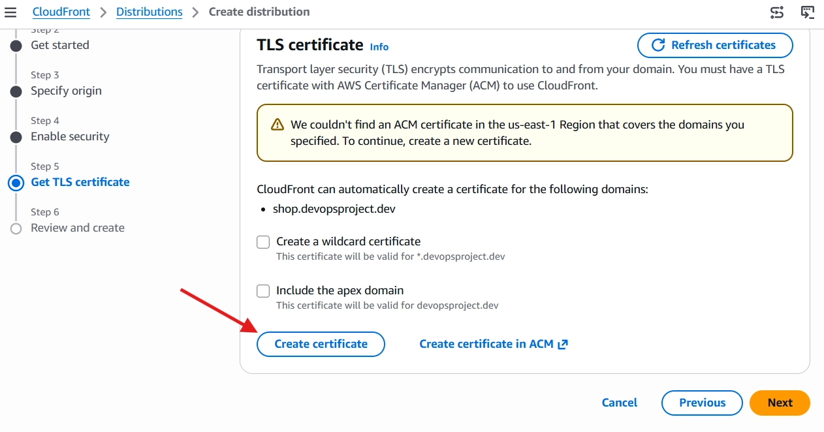The height and width of the screenshot is (432, 824).
Task: Check Include the apex domain
Action: coord(263,291)
